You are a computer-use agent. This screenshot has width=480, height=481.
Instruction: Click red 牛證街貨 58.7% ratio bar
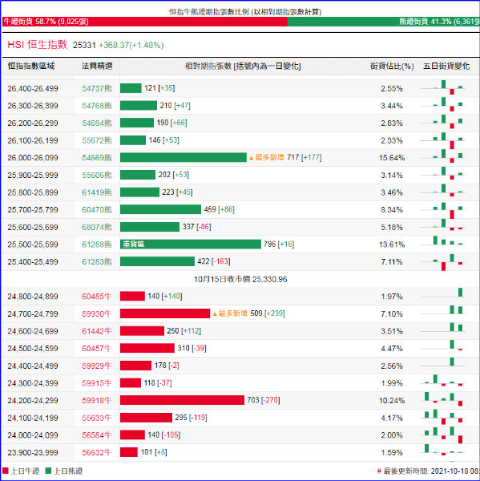tap(145, 22)
